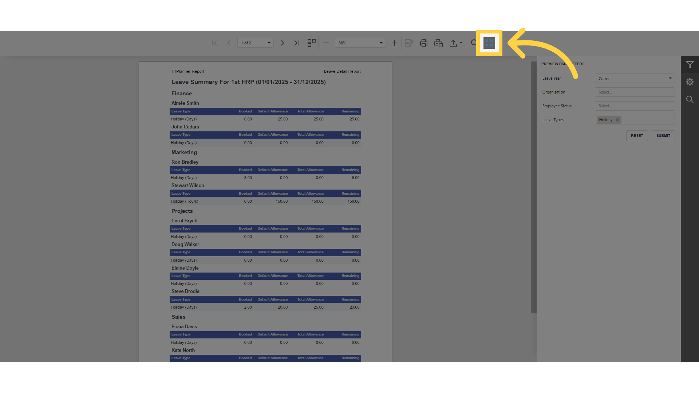Click the Marketing department heading
Screen dimensions: 699x393
coord(184,152)
